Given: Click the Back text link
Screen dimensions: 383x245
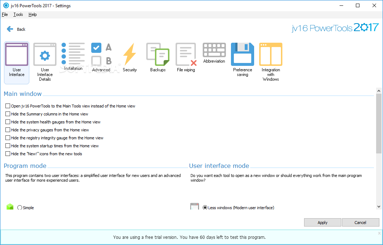Looking at the screenshot, I should click(21, 29).
